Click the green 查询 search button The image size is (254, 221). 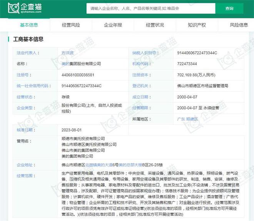(229, 8)
